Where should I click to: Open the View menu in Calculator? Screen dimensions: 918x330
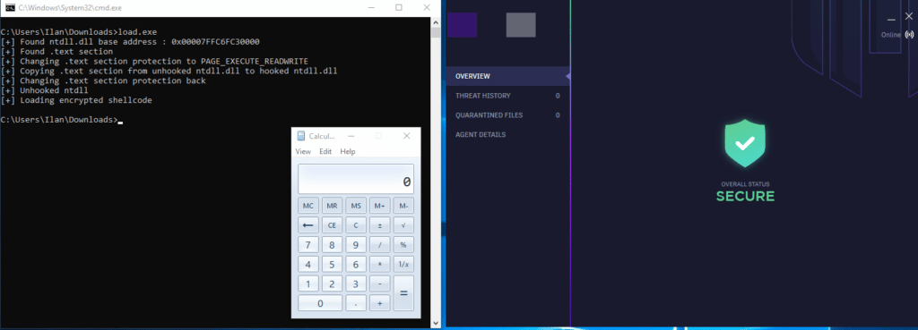pyautogui.click(x=303, y=151)
